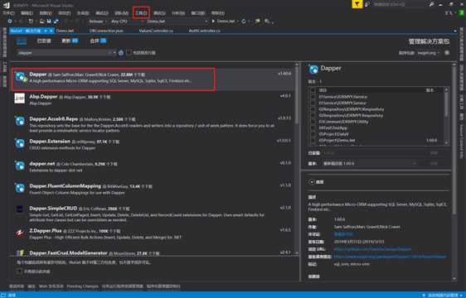
Task: Open the yellow notifications flag icon
Action: 357,4
